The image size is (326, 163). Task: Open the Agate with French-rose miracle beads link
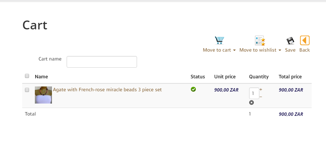coord(107,90)
